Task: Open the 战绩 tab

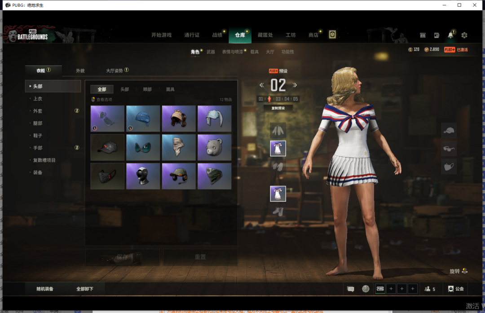Action: pyautogui.click(x=217, y=35)
